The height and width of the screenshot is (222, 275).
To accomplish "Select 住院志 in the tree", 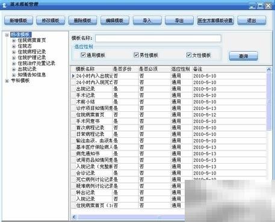I will pos(25,46).
